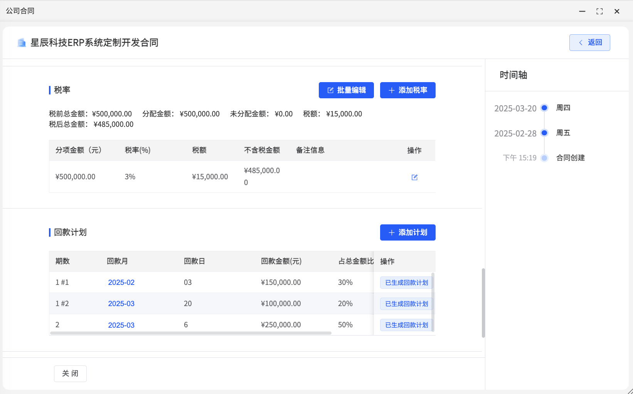Click the 周四 timeline label
This screenshot has height=394, width=633.
tap(563, 108)
